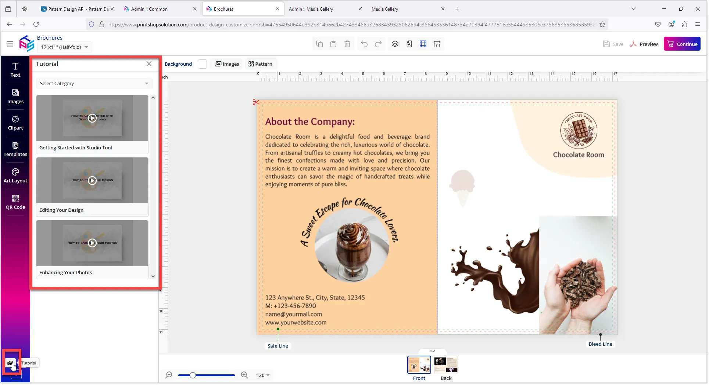The height and width of the screenshot is (385, 709).
Task: Pick the Background color swatch
Action: (x=202, y=64)
